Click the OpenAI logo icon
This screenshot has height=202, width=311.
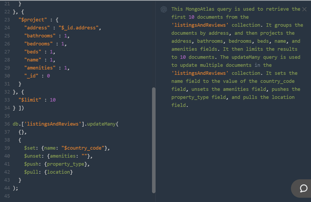(x=164, y=9)
